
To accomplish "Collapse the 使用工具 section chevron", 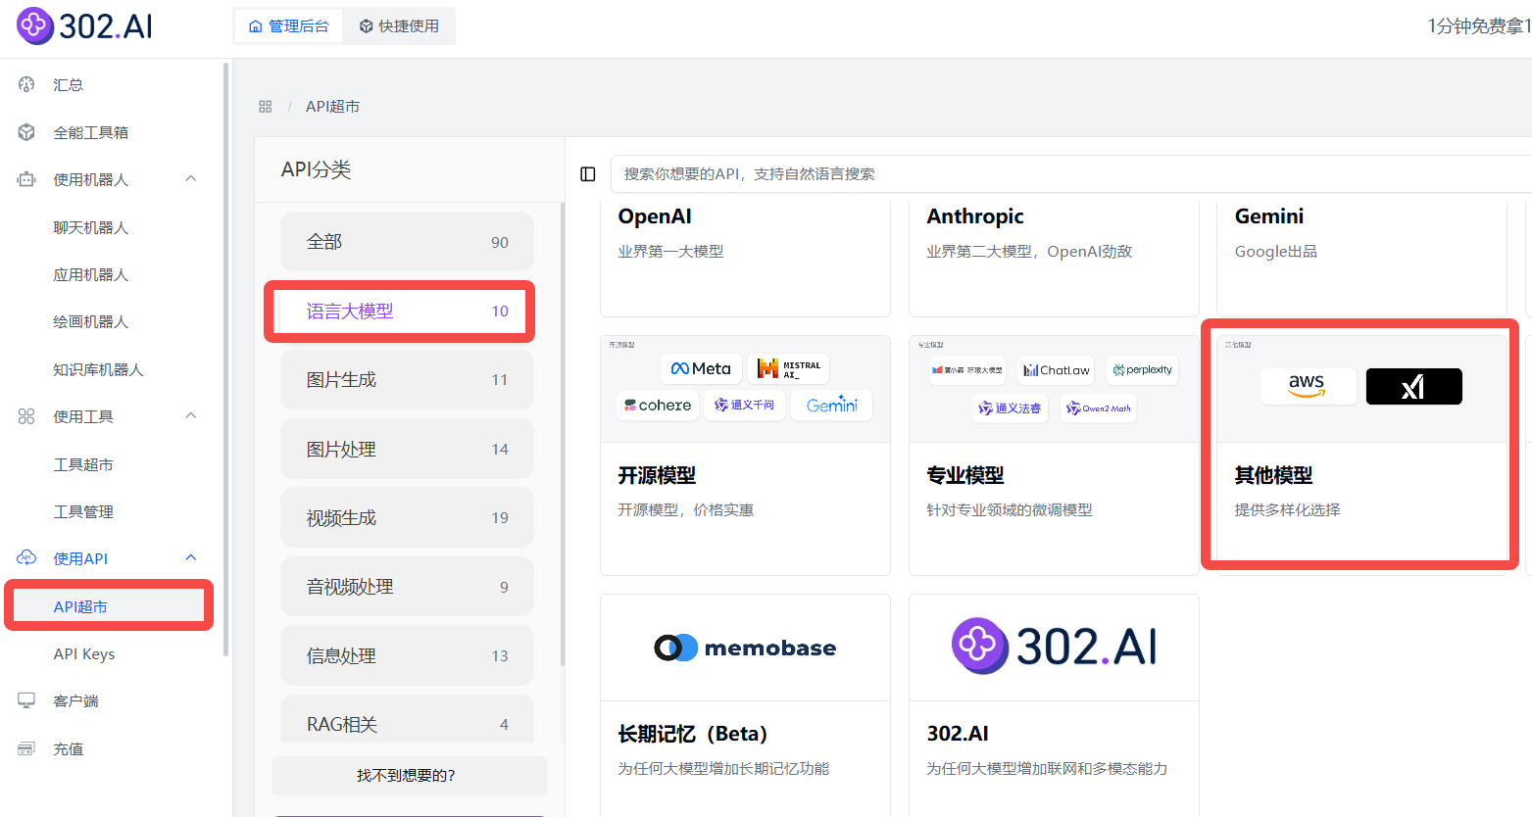I will (191, 415).
